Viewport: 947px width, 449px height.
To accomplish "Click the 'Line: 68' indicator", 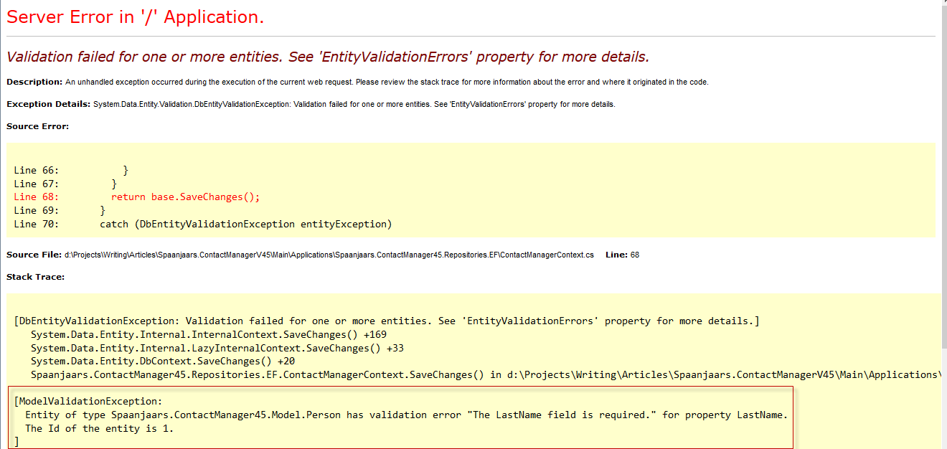I will tap(622, 255).
